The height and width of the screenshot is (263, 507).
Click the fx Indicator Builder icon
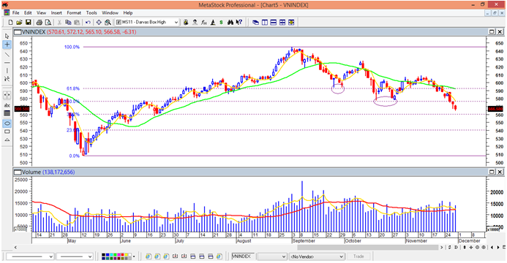pos(203,22)
